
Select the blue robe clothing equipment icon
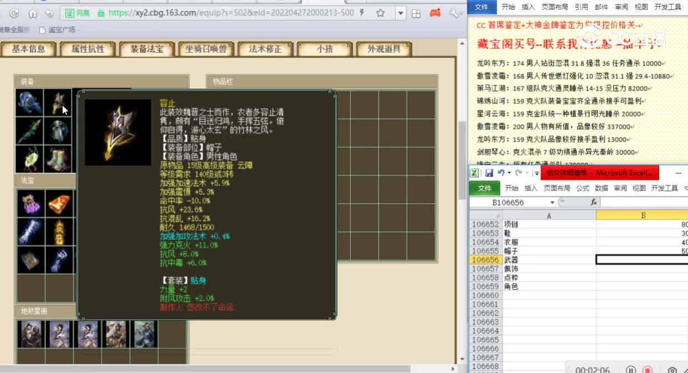(58, 131)
